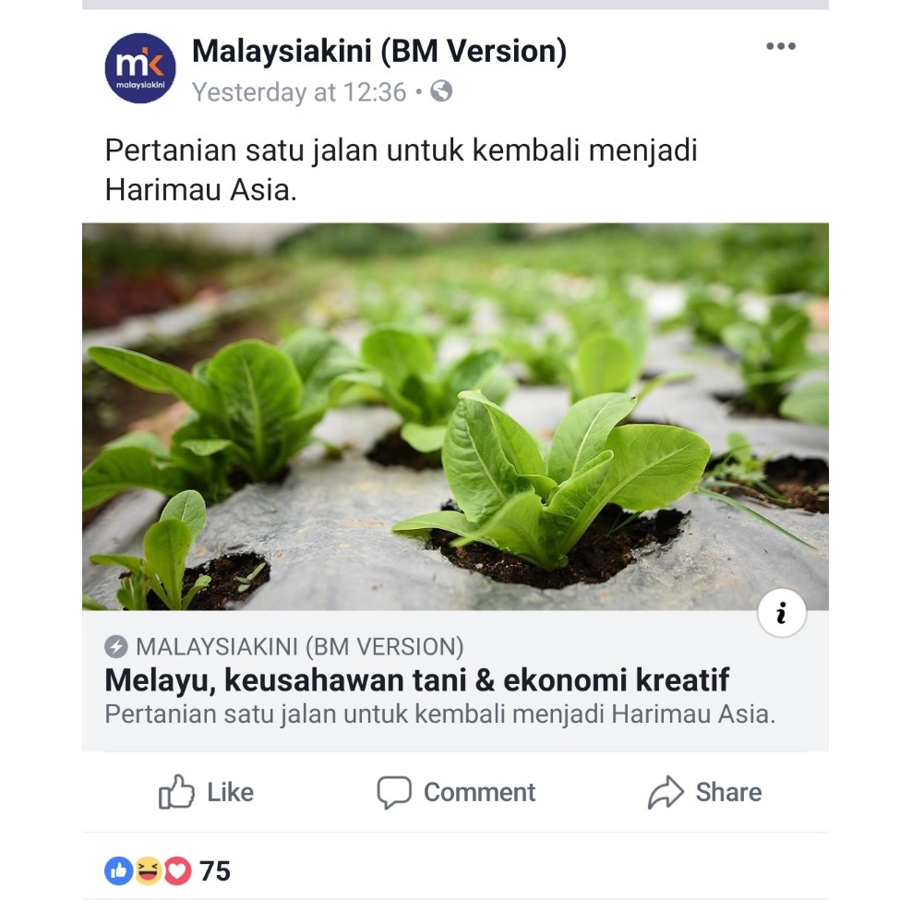Open the Malaysiakini (BM Version) page name
This screenshot has height=912, width=912.
[x=379, y=52]
